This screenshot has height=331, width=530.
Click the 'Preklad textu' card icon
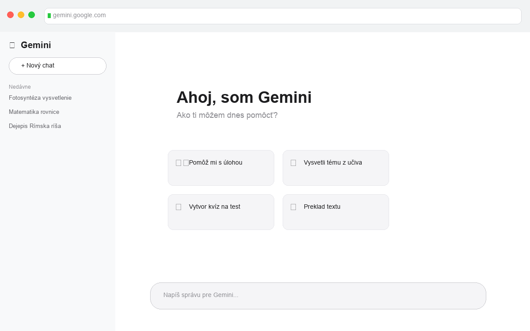293,207
